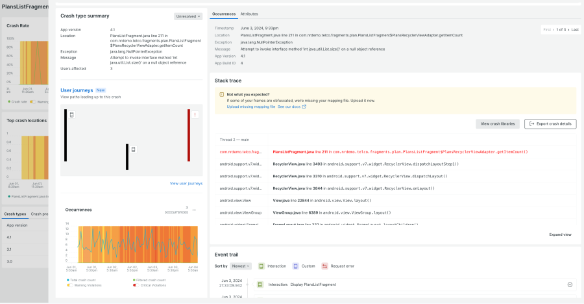584x304 pixels.
Task: Click the Request error filter icon
Action: [325, 266]
